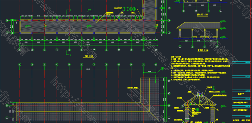Click axis bubble 1 below the floor plan

pyautogui.click(x=20, y=50)
